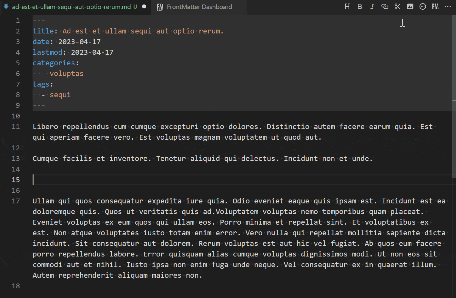Click the paragraph starting with Cumque facilis

202,159
